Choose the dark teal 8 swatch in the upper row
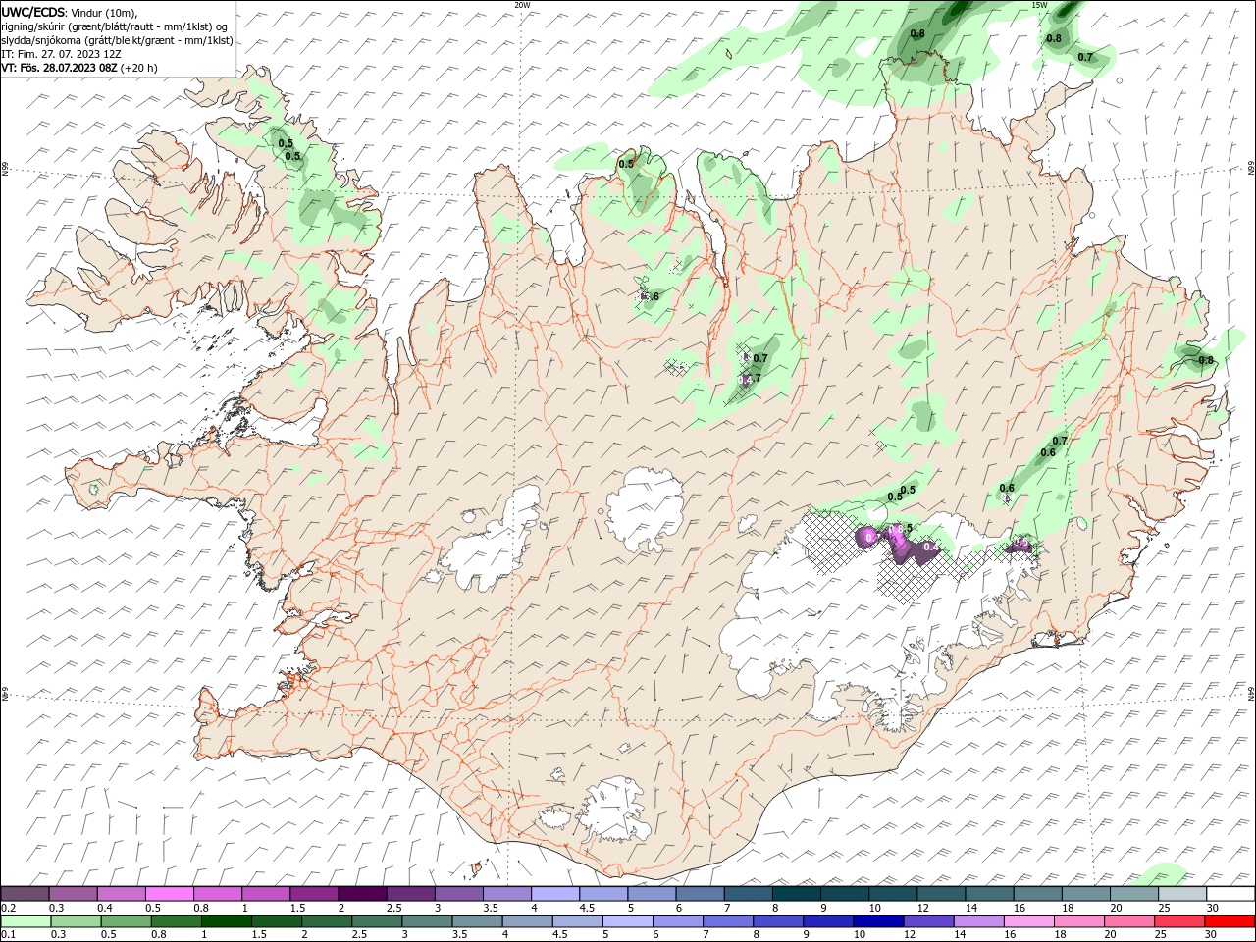This screenshot has width=1256, height=942. [797, 894]
